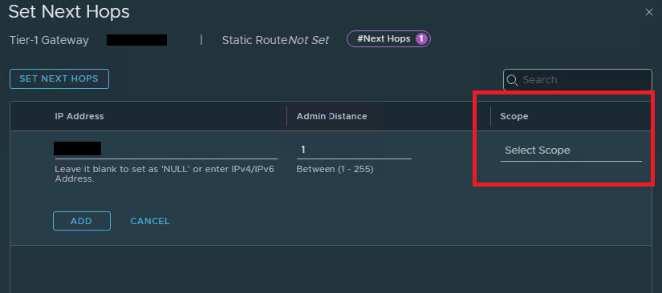Click the Scope column header
The width and height of the screenshot is (662, 293).
point(514,116)
